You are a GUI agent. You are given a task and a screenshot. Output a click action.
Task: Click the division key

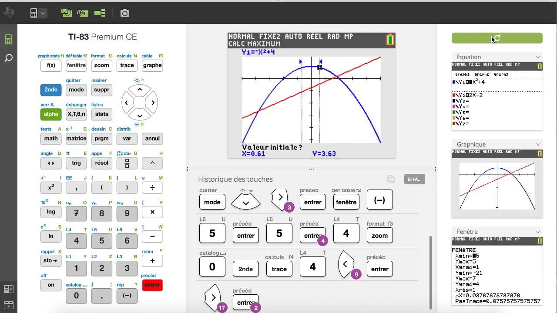point(152,187)
